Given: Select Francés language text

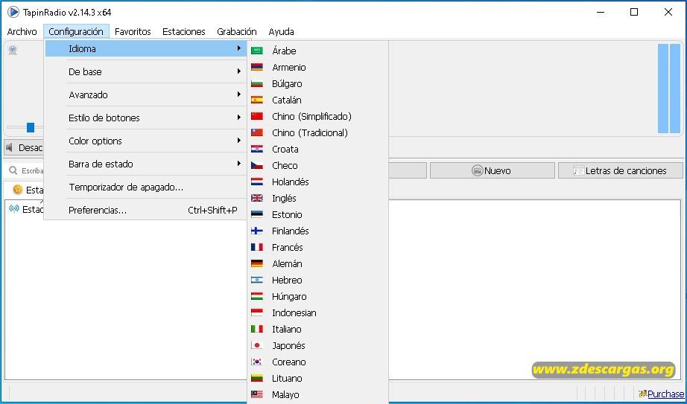Looking at the screenshot, I should coord(288,247).
